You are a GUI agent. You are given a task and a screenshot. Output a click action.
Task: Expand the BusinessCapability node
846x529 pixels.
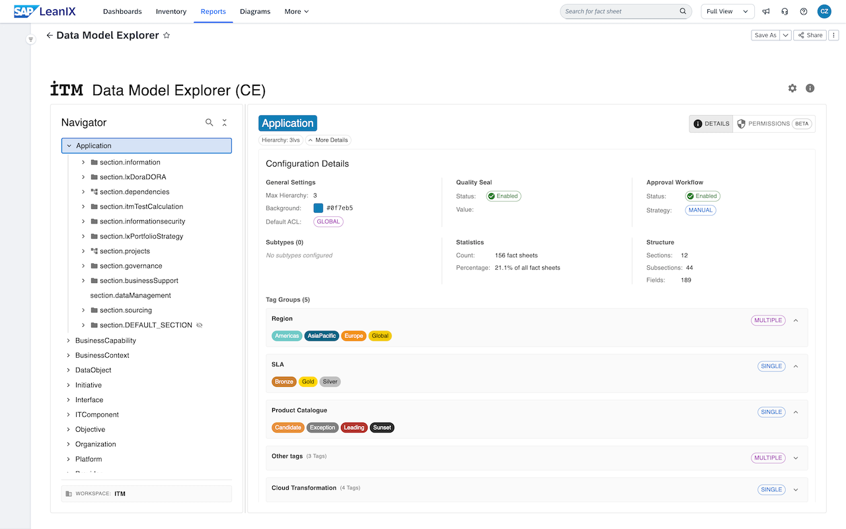pos(69,341)
